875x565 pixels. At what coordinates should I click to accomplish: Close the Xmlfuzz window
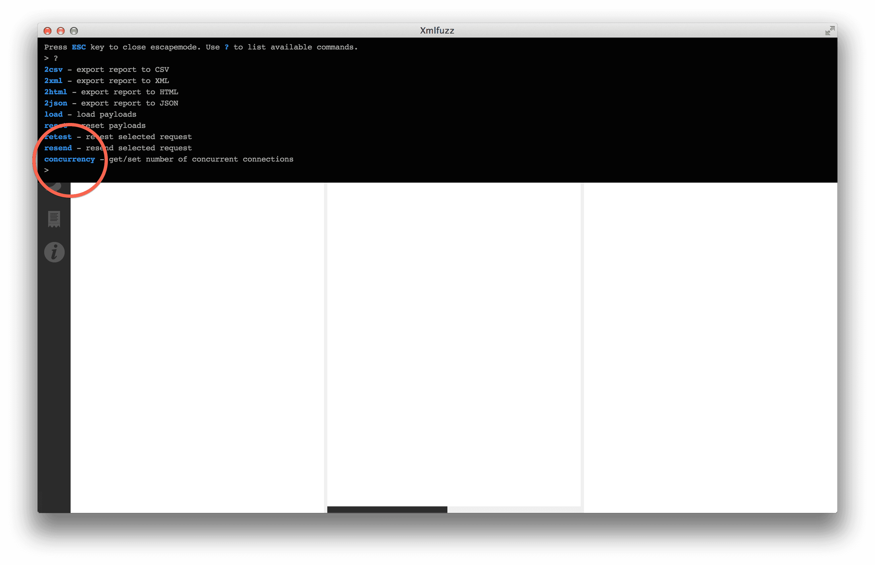point(48,31)
